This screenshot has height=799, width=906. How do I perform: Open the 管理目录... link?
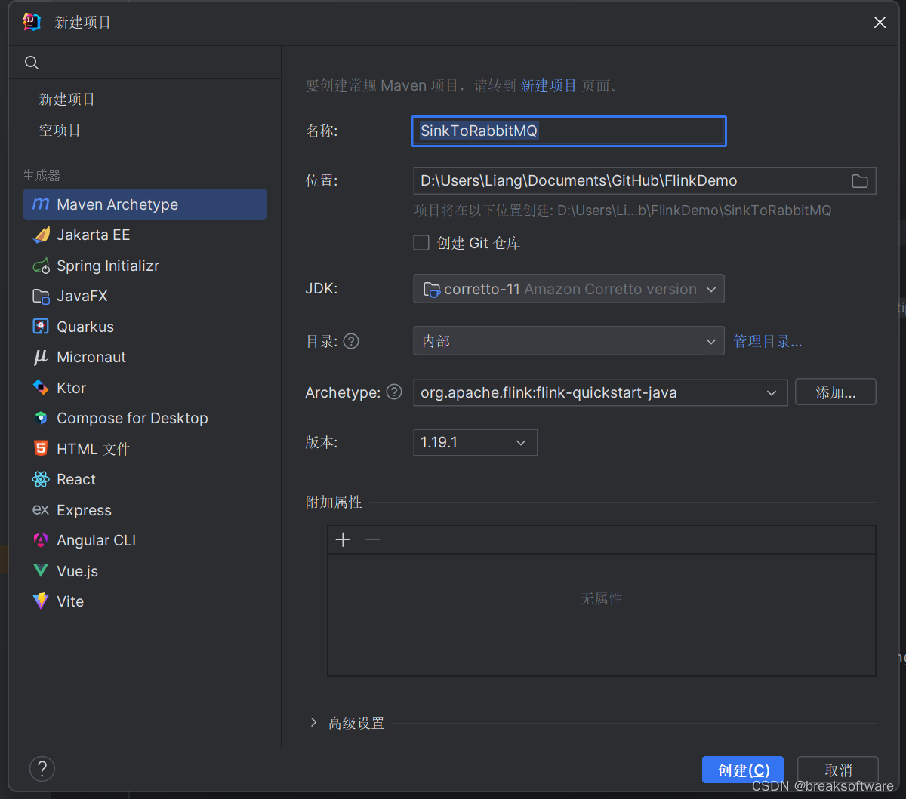pyautogui.click(x=767, y=341)
